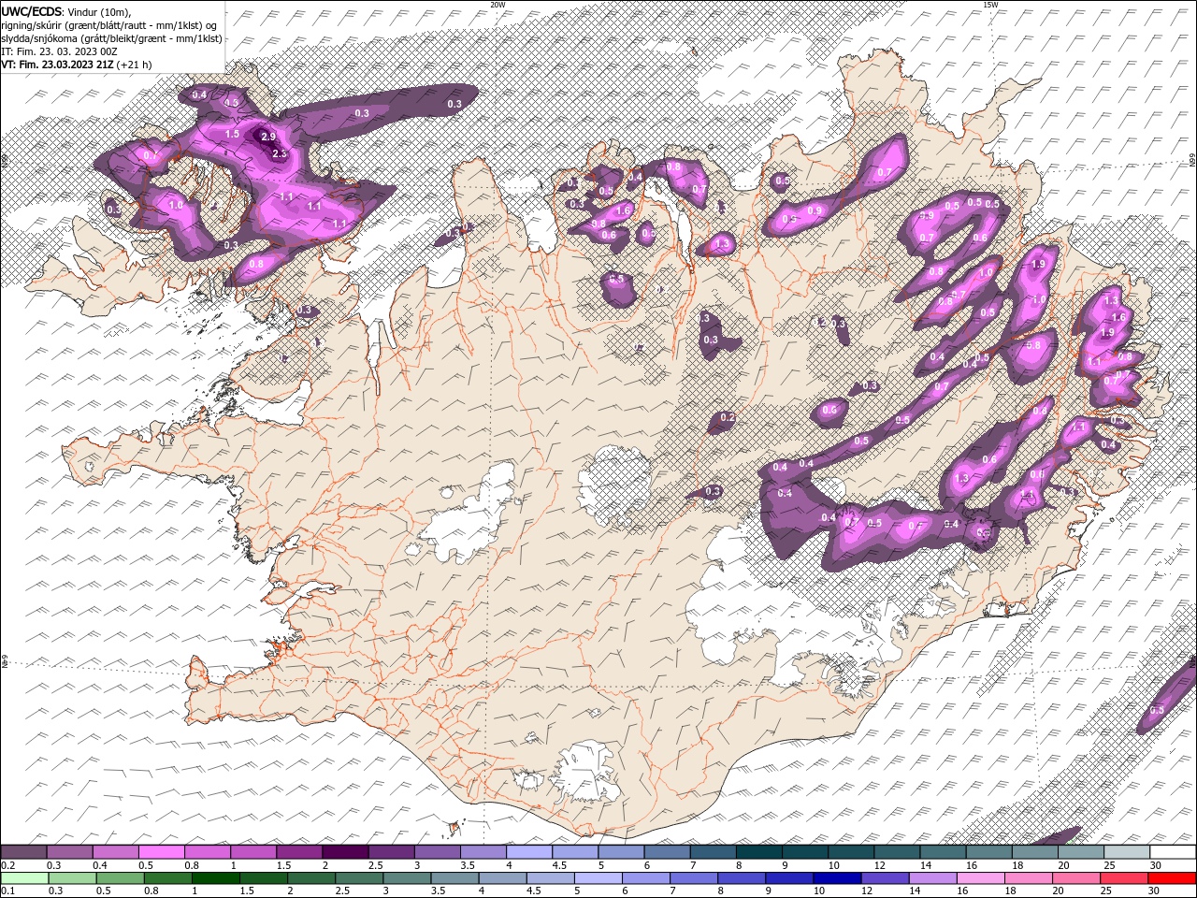The height and width of the screenshot is (898, 1197).
Task: Select the light pink swatch labeled 16, green row
Action: click(980, 878)
